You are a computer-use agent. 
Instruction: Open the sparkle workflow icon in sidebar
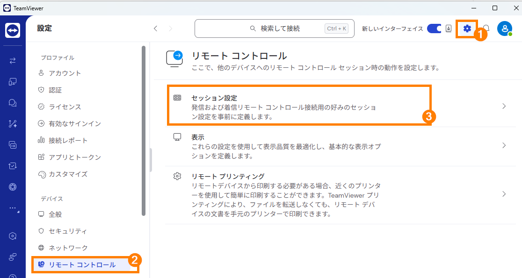pos(13,124)
